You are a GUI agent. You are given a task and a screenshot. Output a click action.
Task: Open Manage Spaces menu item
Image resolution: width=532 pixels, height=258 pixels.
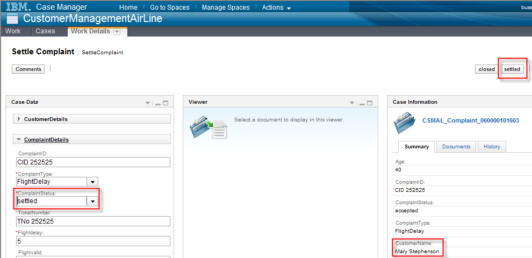pyautogui.click(x=226, y=7)
